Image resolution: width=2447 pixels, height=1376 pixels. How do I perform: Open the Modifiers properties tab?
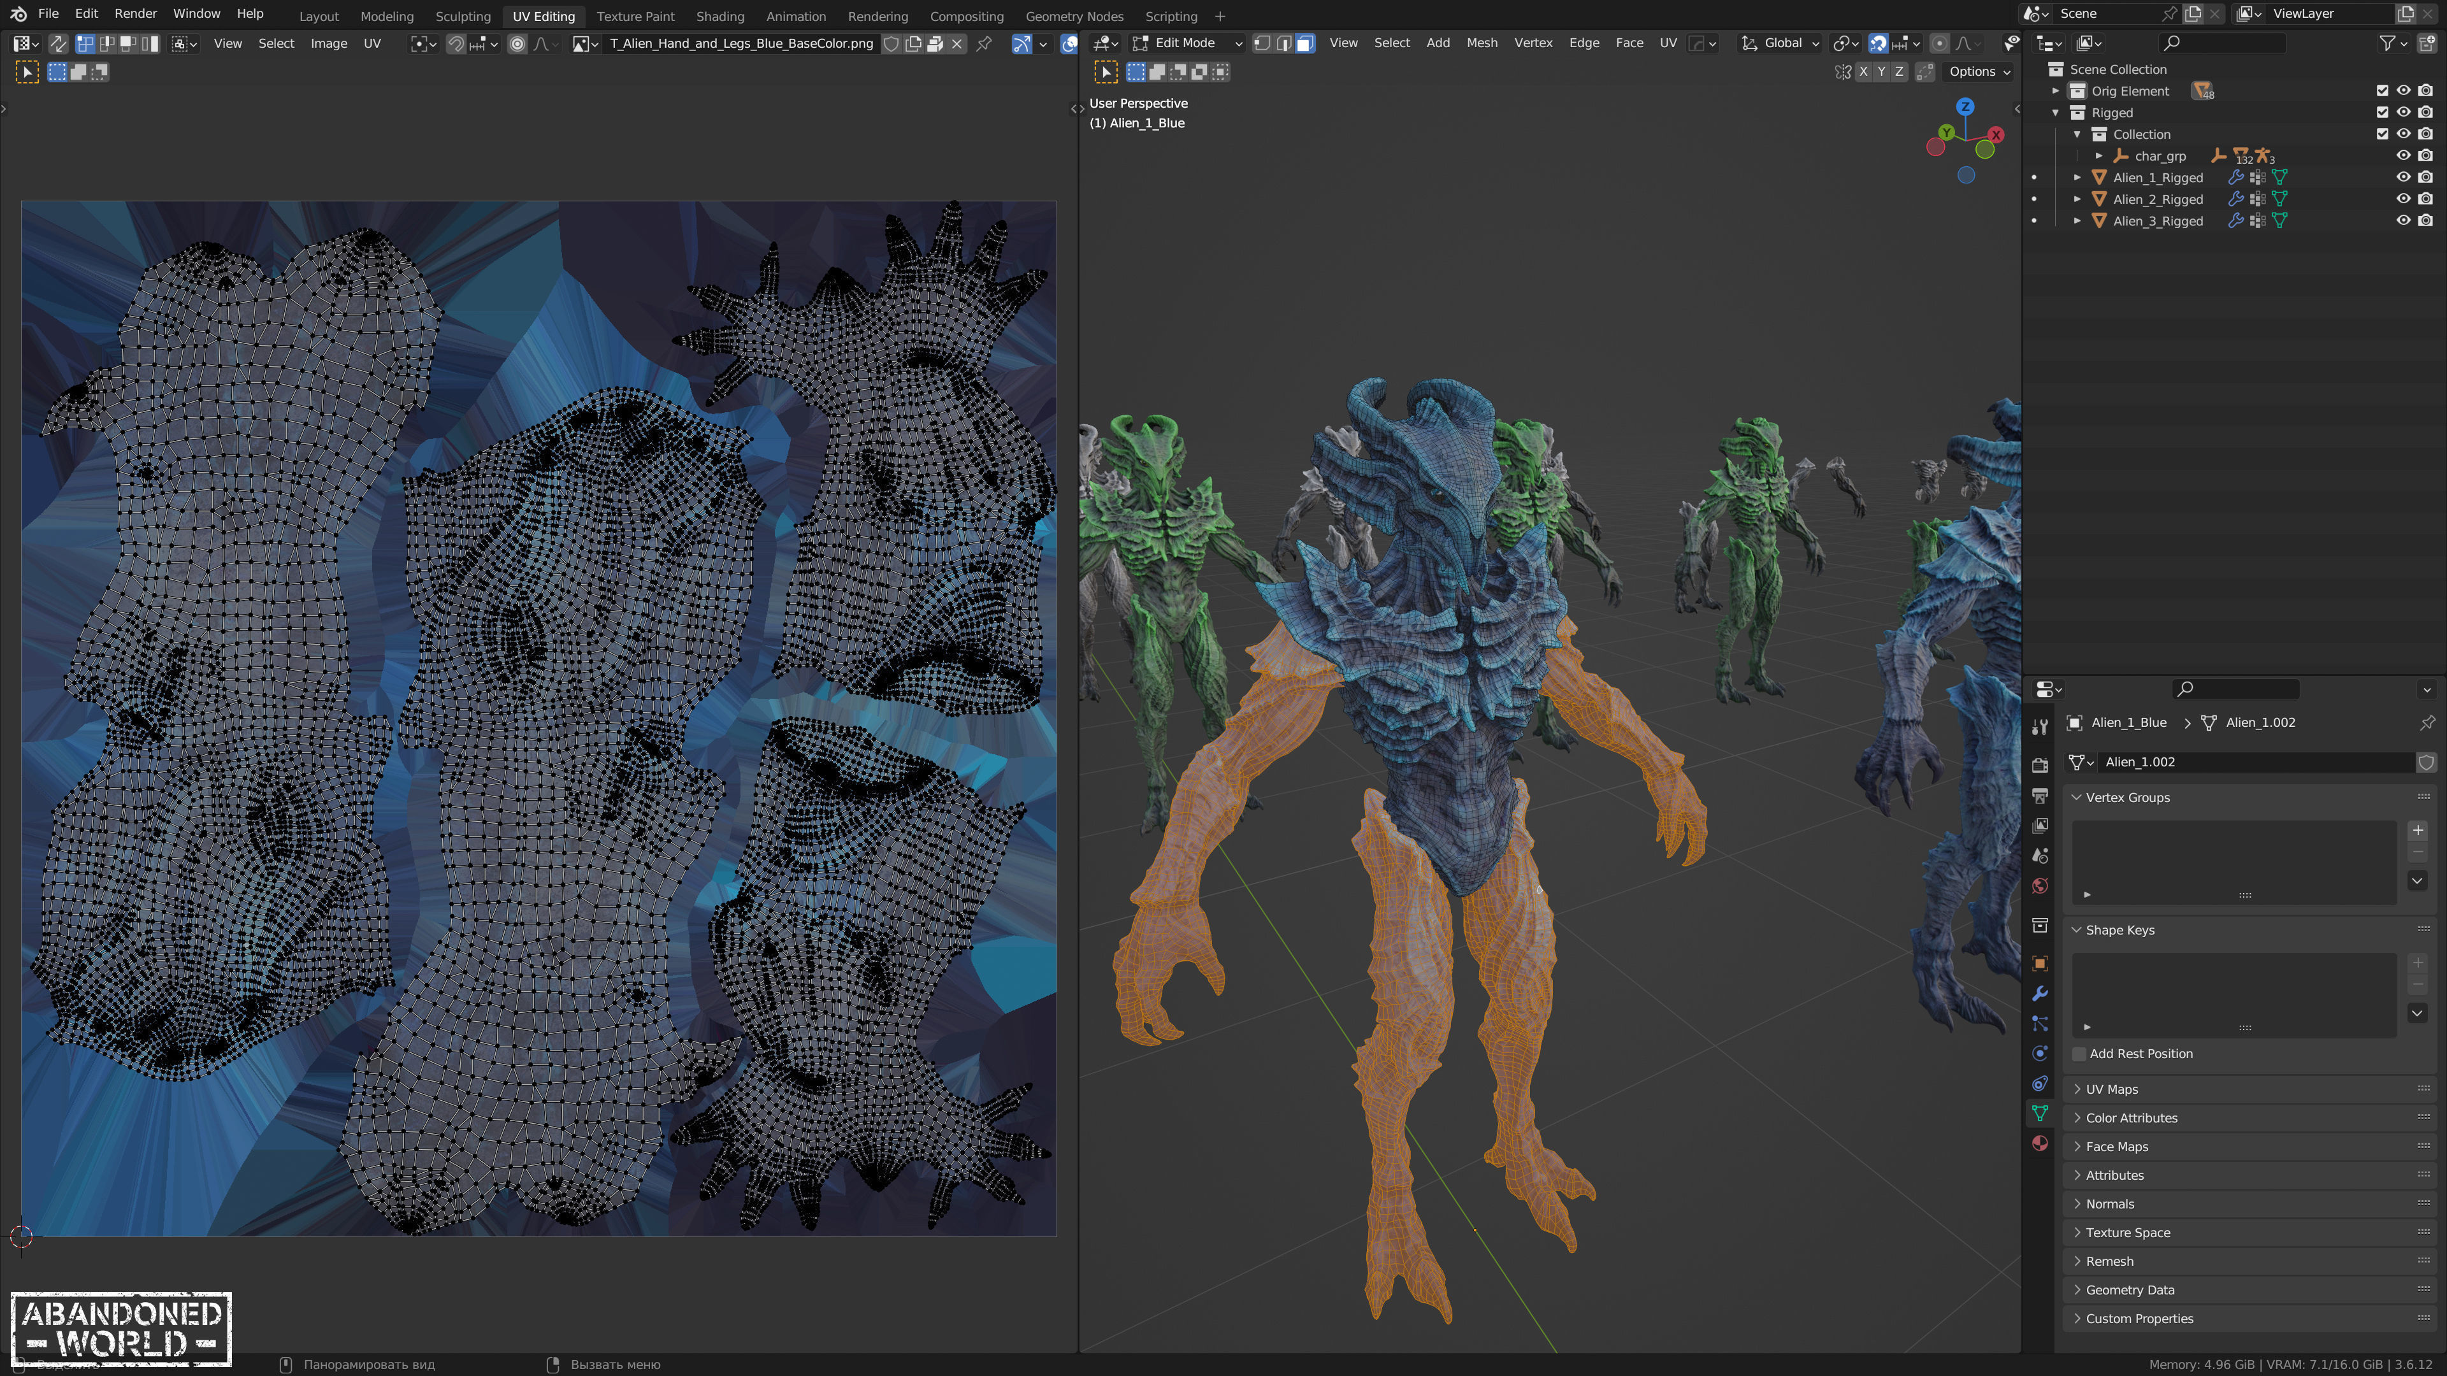point(2039,993)
